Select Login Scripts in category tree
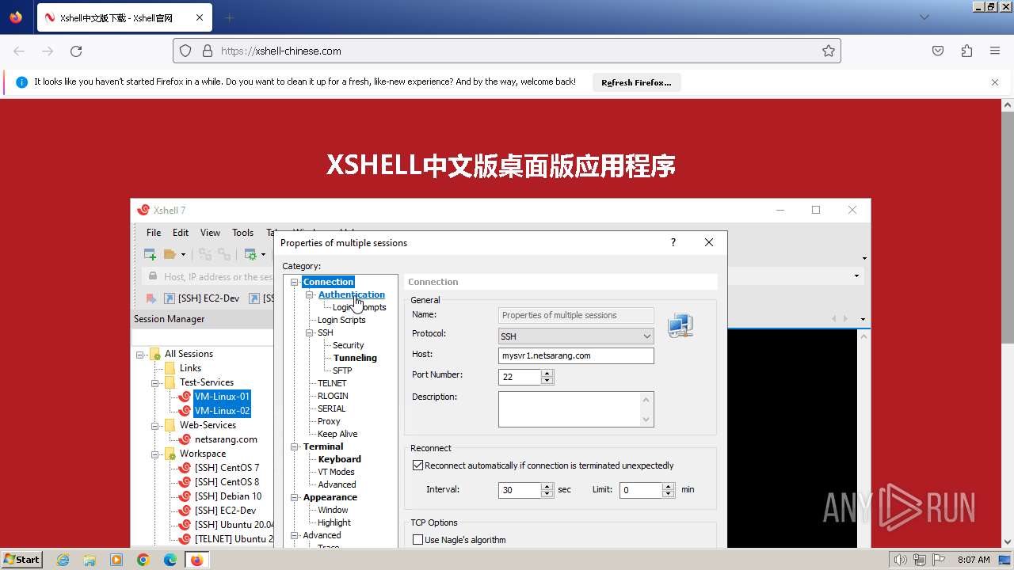Screen dimensions: 1014x570 341,320
